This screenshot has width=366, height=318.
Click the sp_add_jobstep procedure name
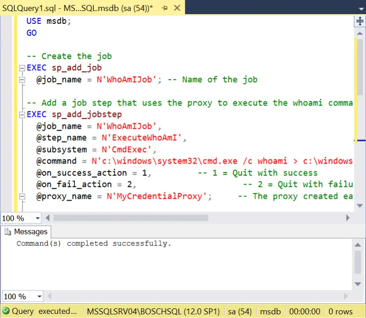pyautogui.click(x=87, y=115)
